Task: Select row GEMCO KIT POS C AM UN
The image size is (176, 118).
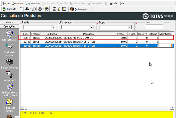Action: [97, 38]
